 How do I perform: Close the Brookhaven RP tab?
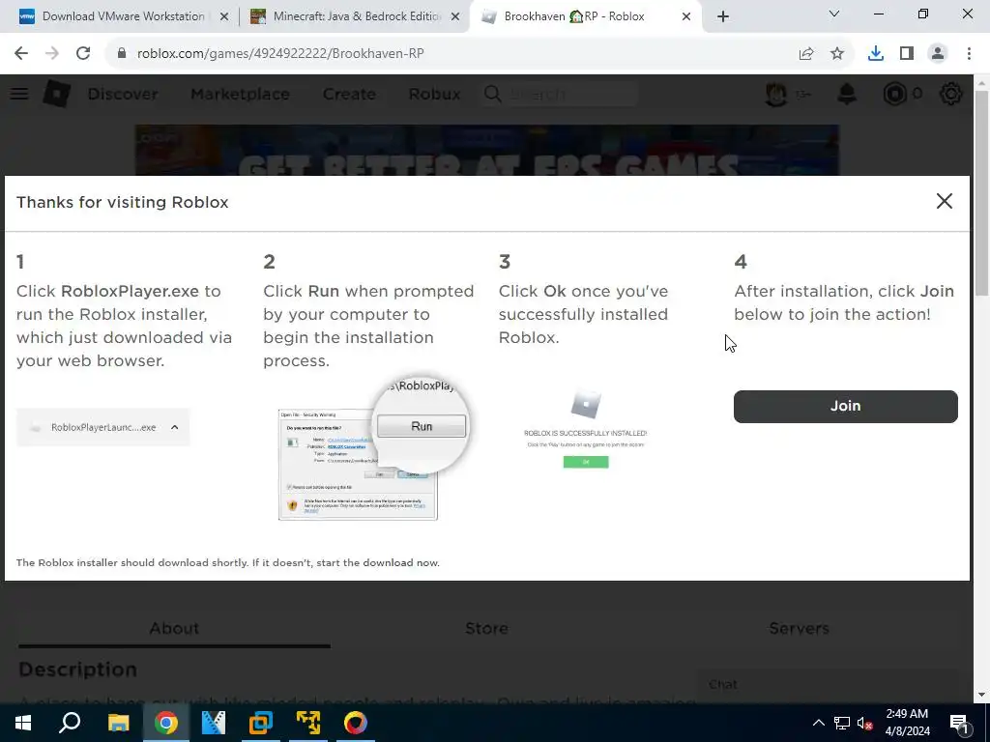click(686, 17)
